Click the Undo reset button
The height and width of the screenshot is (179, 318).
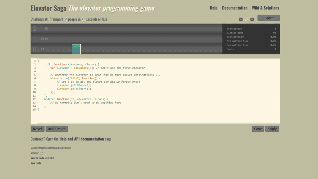[57, 129]
